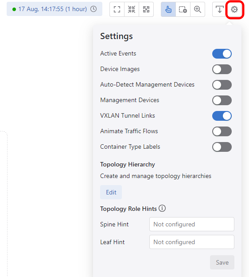Click the clock icon in time selector
The width and height of the screenshot is (249, 277).
click(x=93, y=9)
